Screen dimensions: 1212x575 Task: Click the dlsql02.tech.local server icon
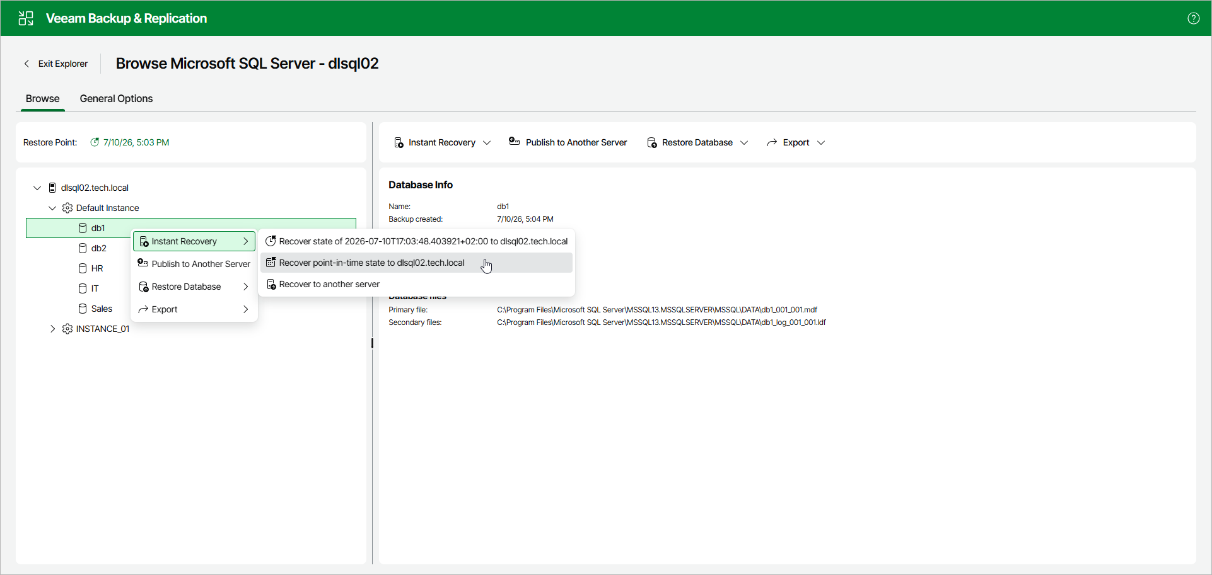52,188
